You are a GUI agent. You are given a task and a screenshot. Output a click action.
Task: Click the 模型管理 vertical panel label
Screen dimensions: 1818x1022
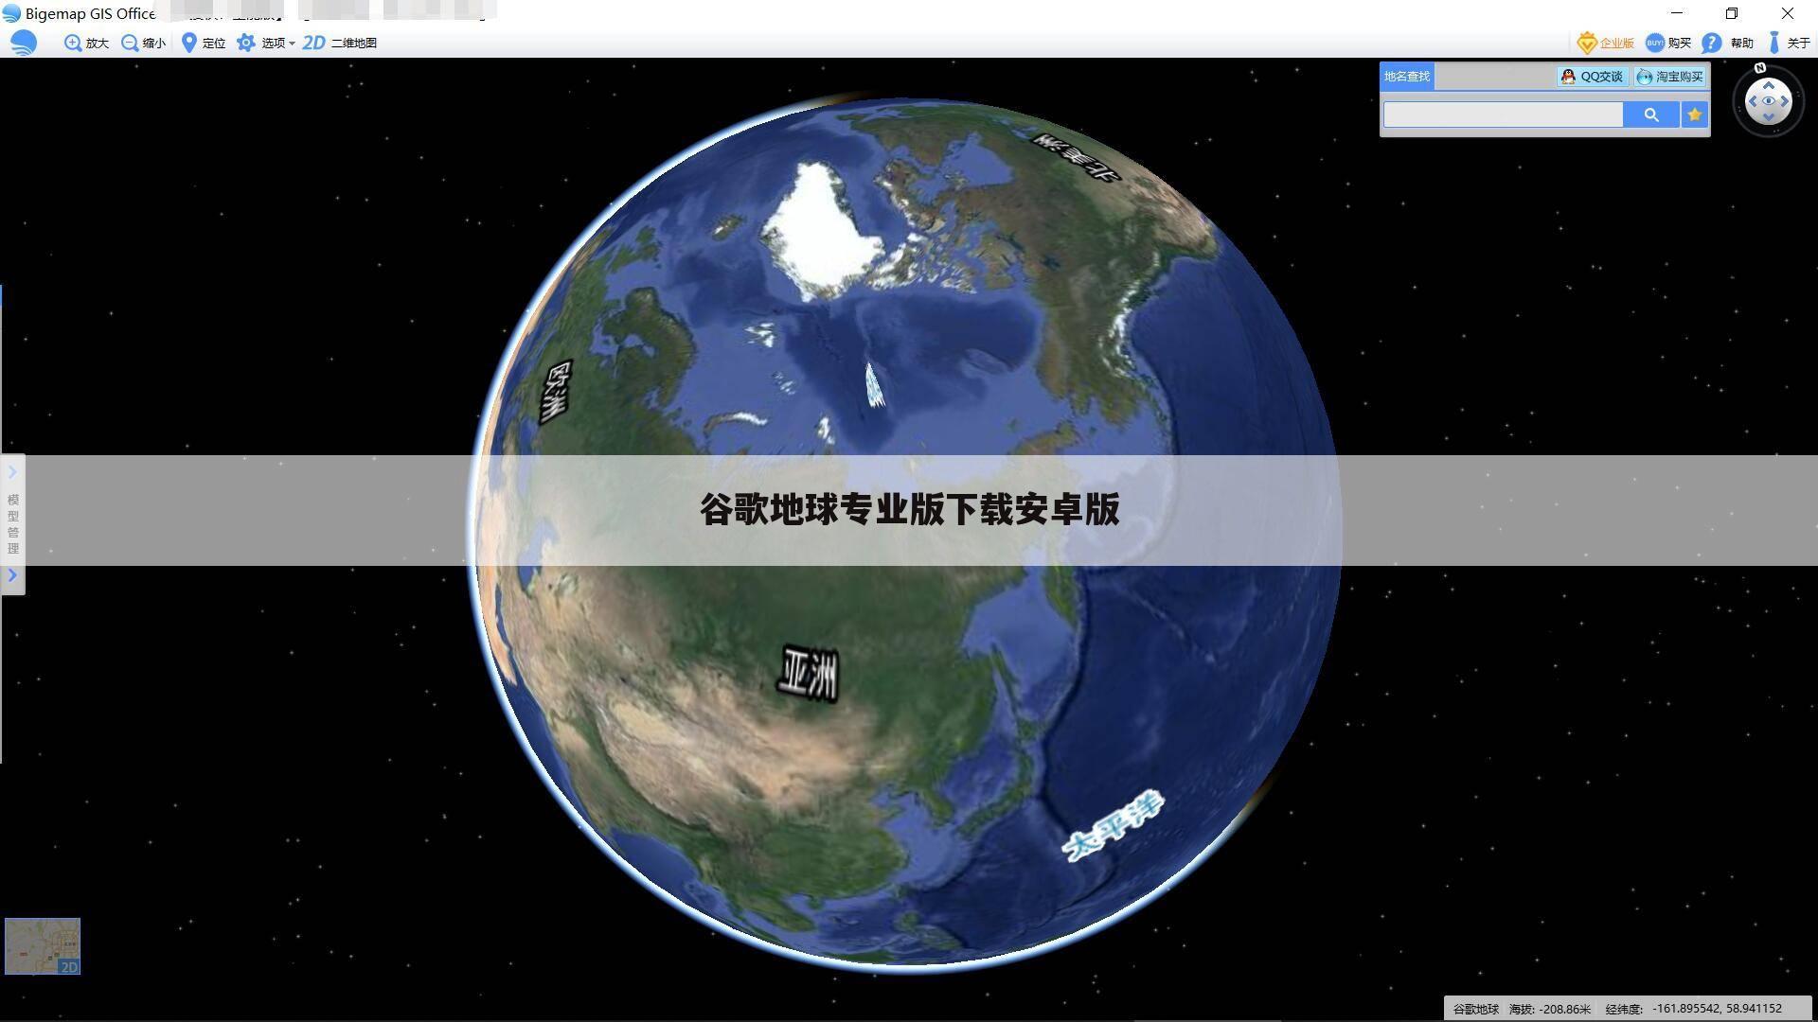point(13,523)
